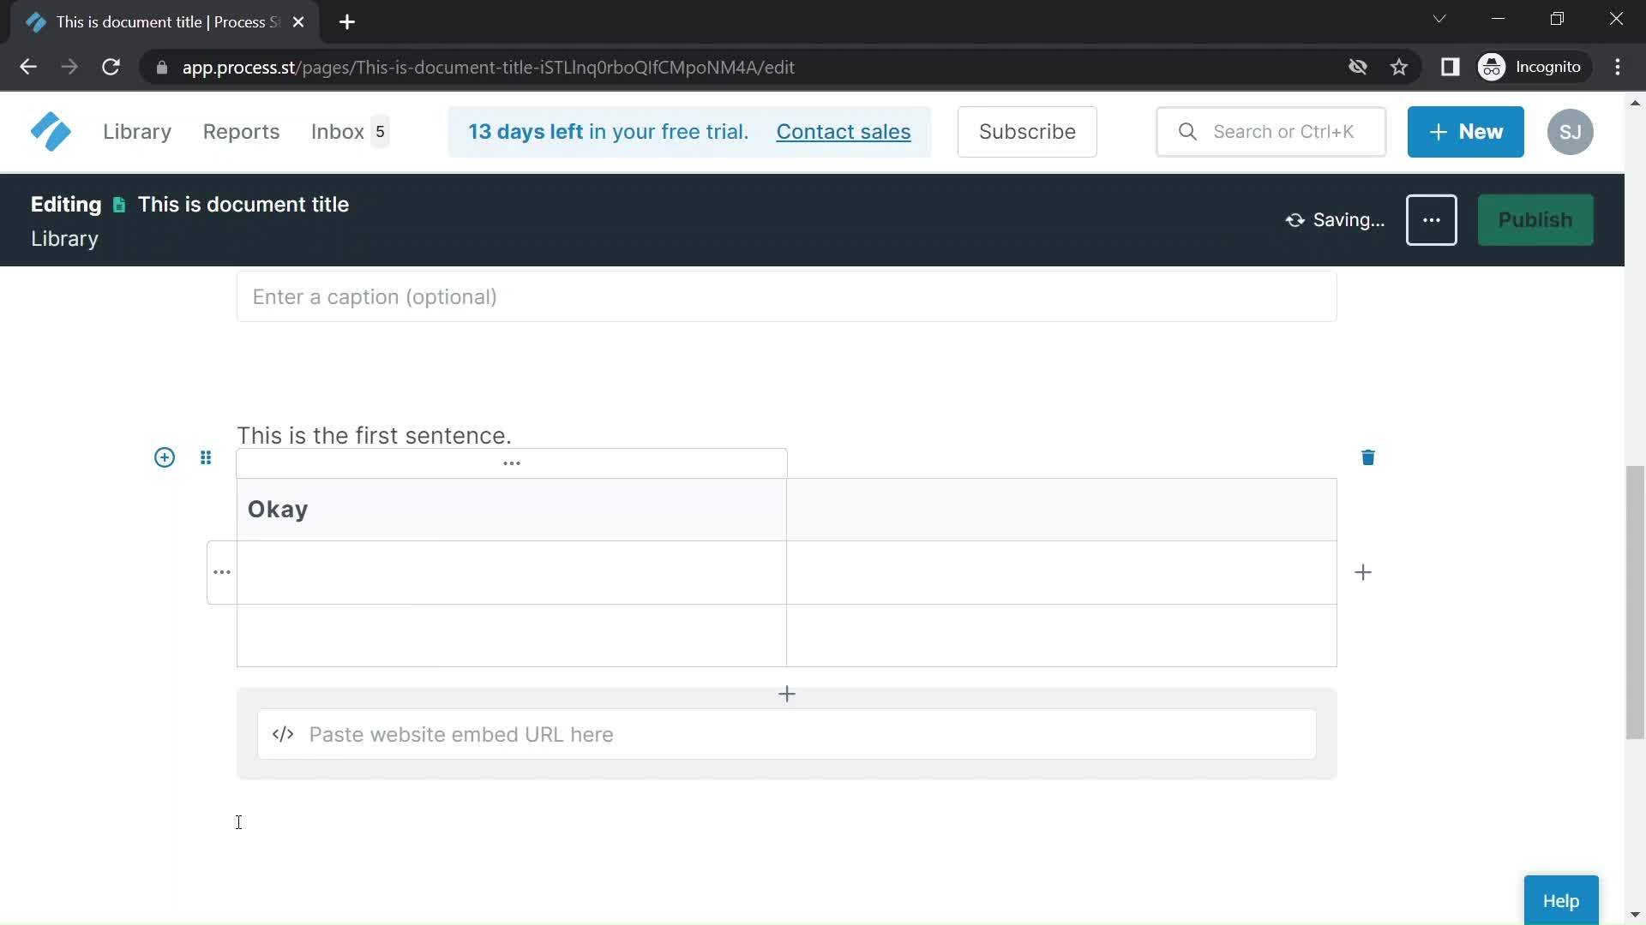Click the Contact sales link

click(844, 131)
